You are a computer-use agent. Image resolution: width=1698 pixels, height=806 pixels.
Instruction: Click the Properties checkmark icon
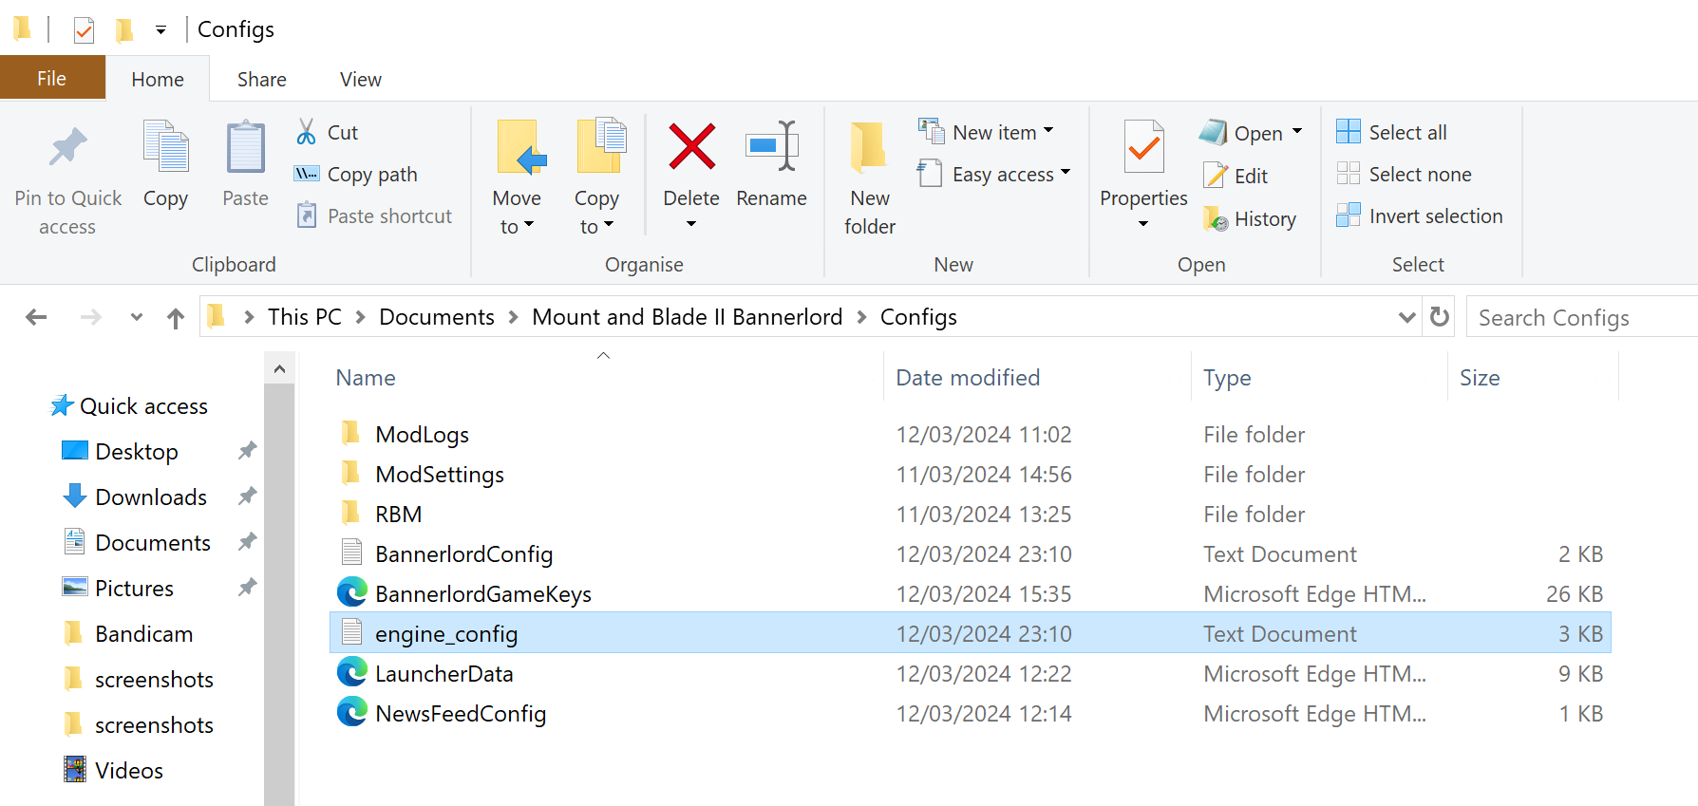pyautogui.click(x=1143, y=146)
